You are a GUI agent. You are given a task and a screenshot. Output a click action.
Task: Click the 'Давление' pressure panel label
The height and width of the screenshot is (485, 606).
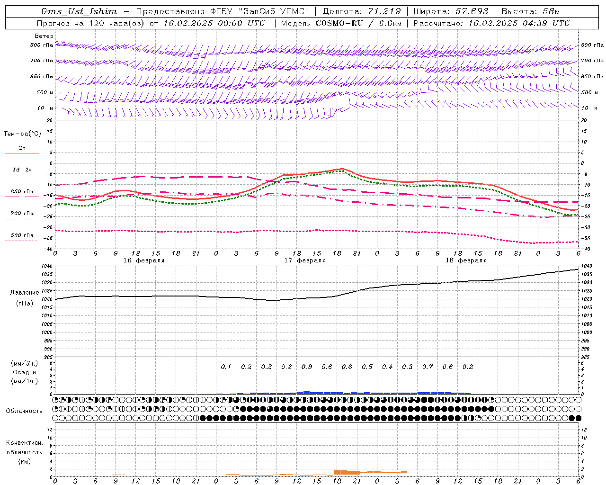coord(25,293)
